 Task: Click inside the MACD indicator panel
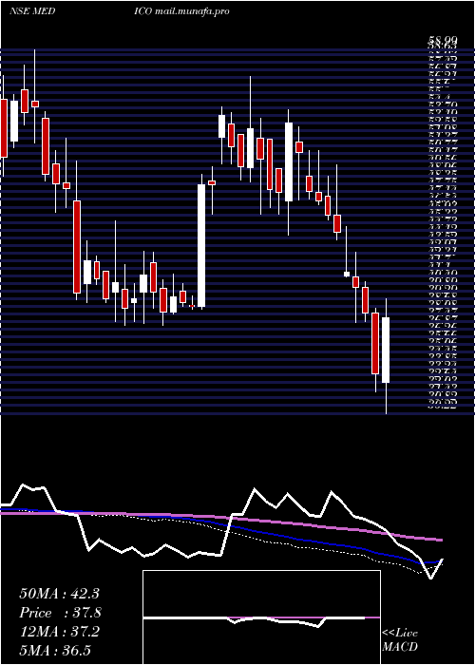(x=261, y=617)
